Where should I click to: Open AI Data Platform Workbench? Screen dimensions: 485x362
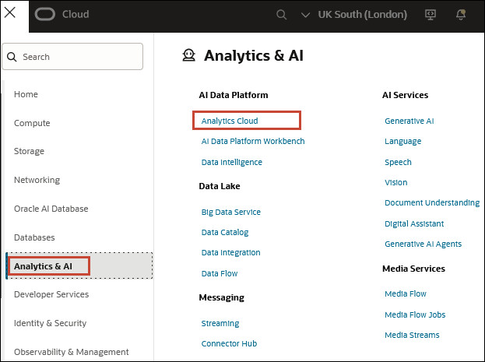coord(253,142)
